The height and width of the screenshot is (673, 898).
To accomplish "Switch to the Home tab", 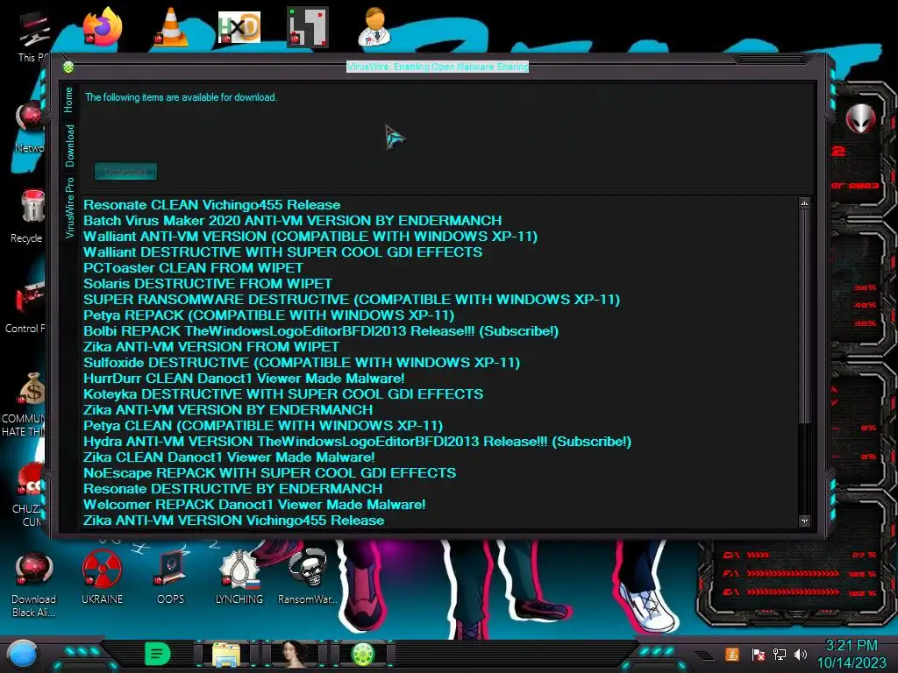I will 68,100.
